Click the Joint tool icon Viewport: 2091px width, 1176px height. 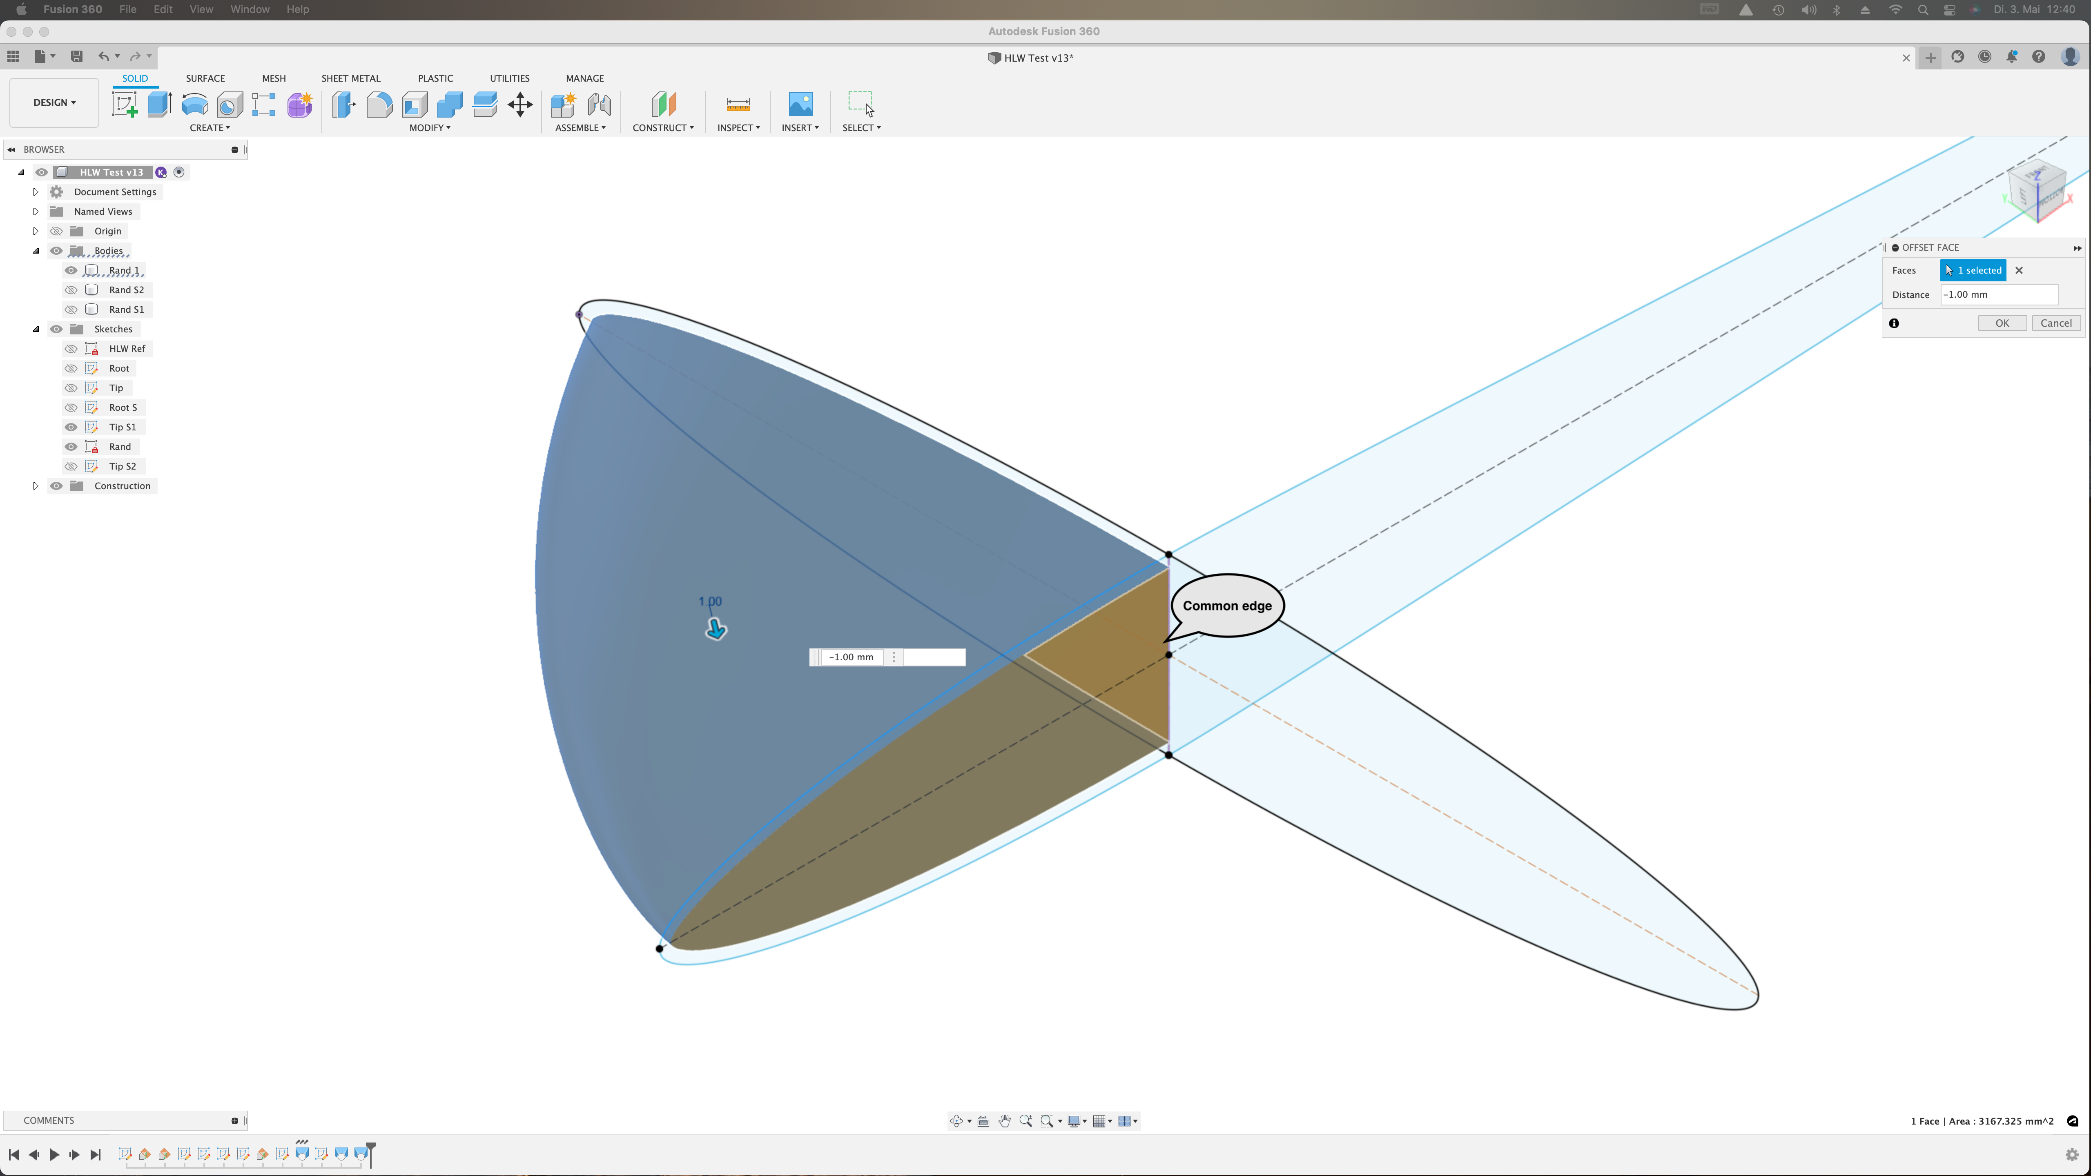click(x=599, y=105)
